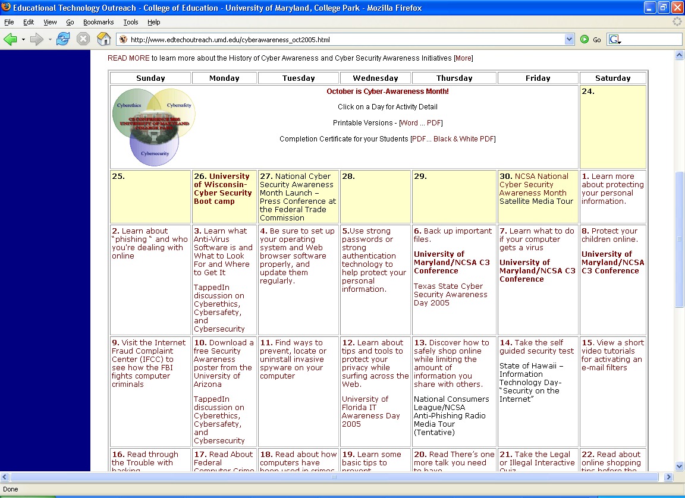Open day 6 Back up important files link

[x=453, y=235]
